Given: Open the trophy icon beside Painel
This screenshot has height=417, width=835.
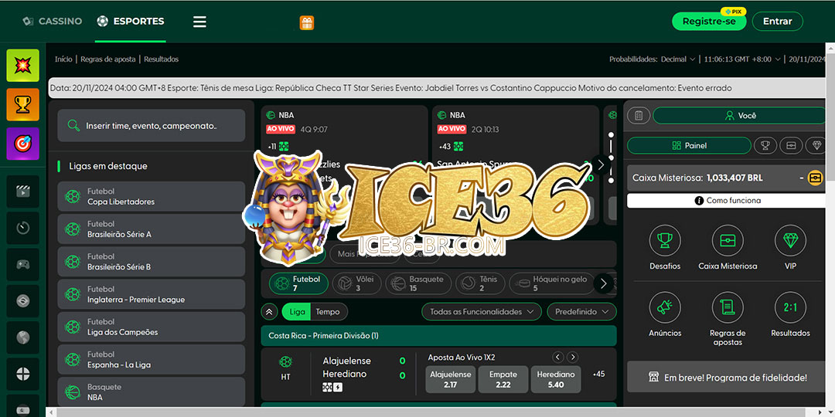Looking at the screenshot, I should pos(765,145).
